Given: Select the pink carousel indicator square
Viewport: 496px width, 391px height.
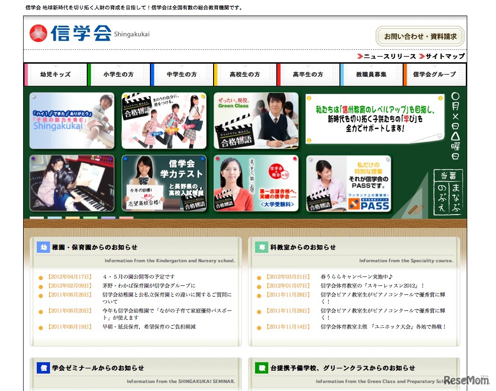Looking at the screenshot, I should (x=126, y=218).
